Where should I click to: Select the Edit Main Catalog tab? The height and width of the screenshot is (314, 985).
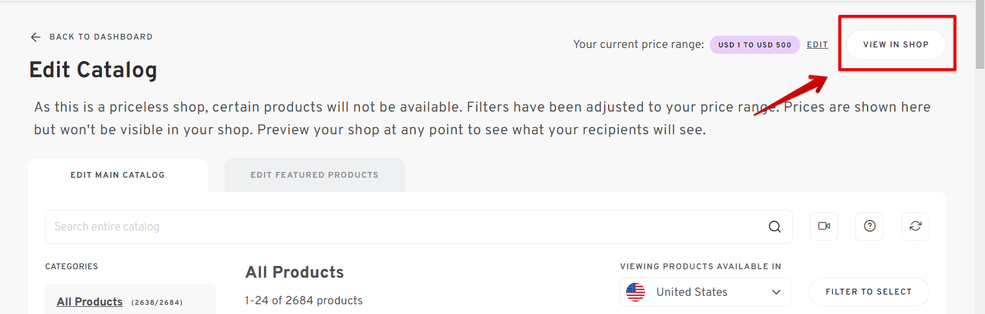coord(117,175)
